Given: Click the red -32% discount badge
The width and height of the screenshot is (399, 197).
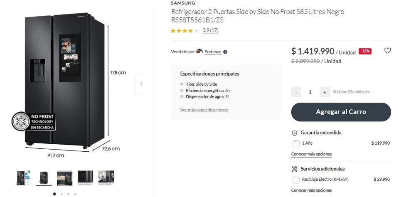Looking at the screenshot, I should click(365, 51).
